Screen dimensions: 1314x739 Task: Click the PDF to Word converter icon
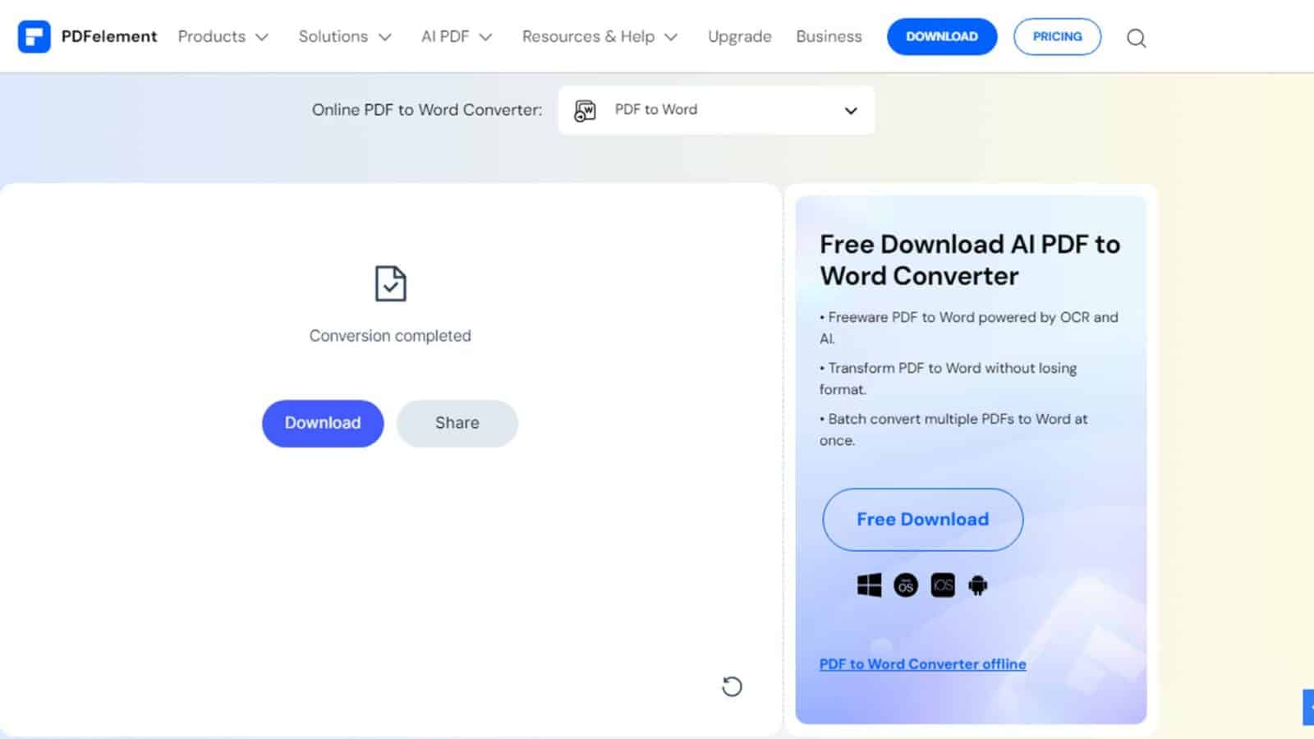585,110
